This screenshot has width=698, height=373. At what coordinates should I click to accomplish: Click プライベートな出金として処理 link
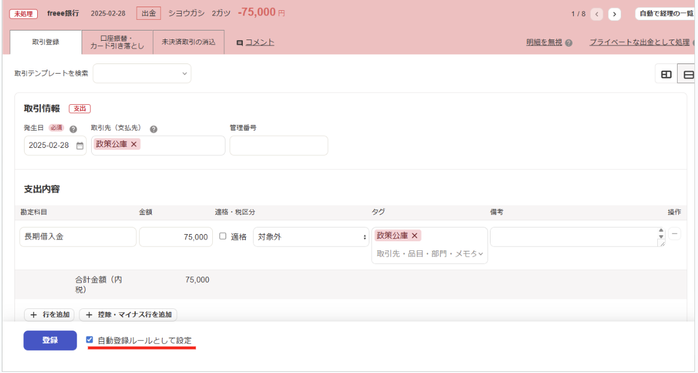[639, 43]
